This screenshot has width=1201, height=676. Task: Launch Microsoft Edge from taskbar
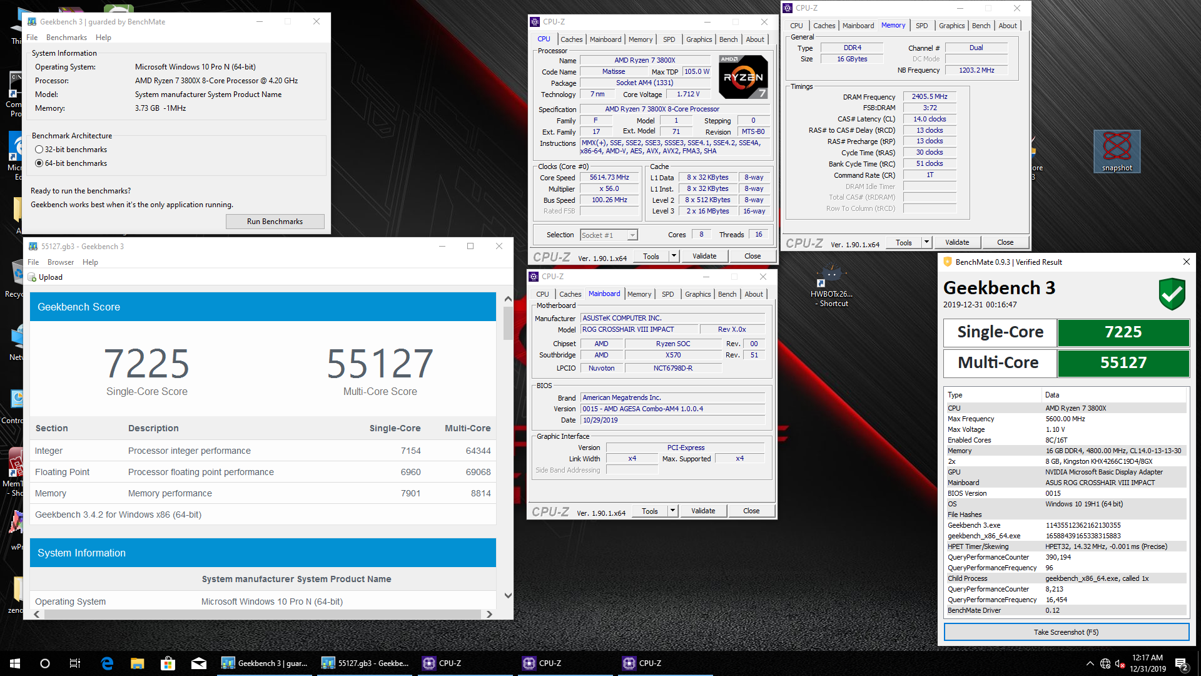107,663
